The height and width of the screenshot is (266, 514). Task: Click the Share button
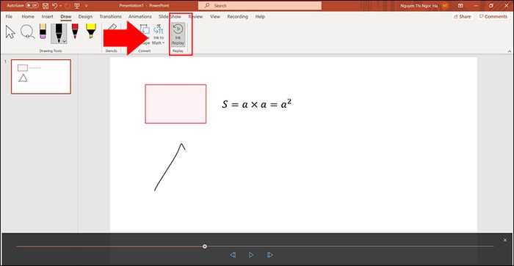[462, 16]
